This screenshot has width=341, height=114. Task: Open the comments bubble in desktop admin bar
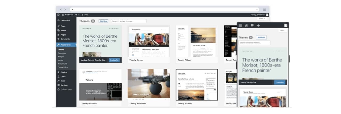pos(77,15)
